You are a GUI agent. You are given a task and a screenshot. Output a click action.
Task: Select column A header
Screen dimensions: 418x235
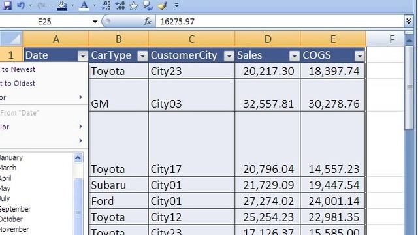point(56,39)
